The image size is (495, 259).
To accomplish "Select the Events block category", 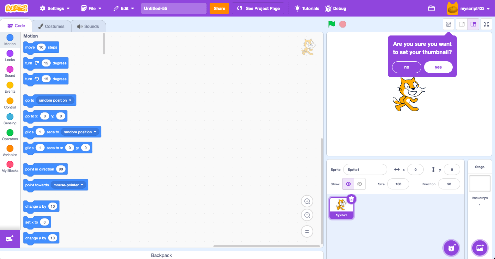I will point(10,87).
